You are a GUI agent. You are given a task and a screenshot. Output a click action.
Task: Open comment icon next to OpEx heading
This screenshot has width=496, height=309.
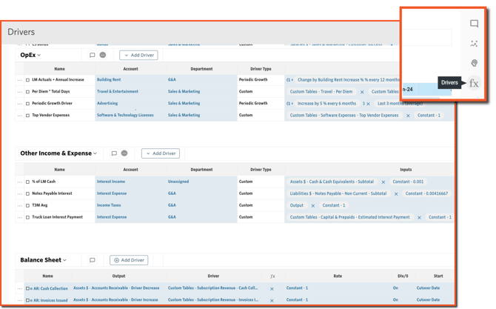(92, 55)
